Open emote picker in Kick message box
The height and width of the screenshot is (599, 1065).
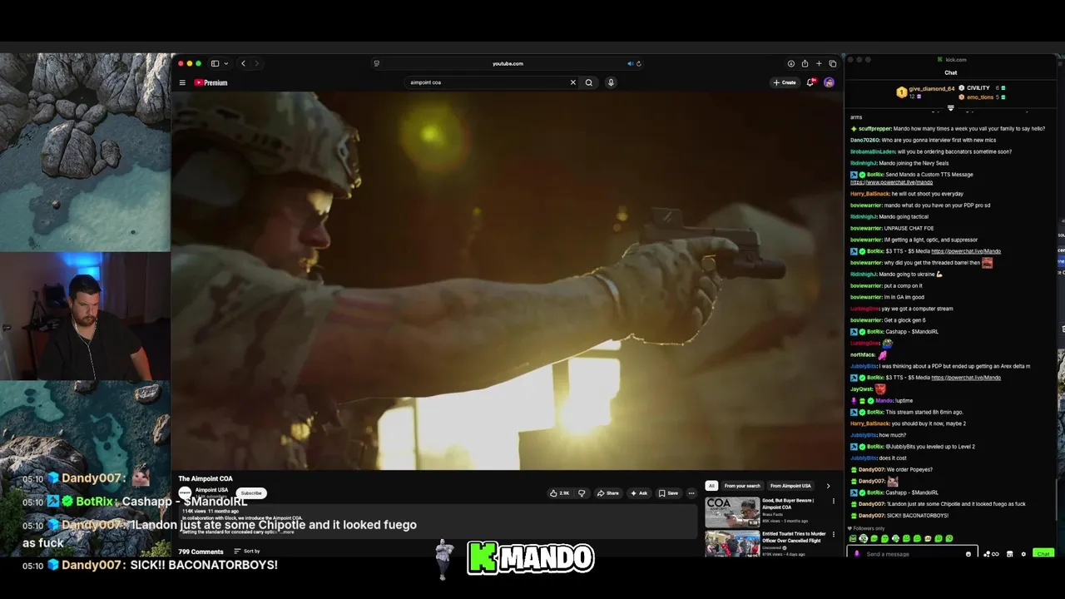(x=968, y=553)
